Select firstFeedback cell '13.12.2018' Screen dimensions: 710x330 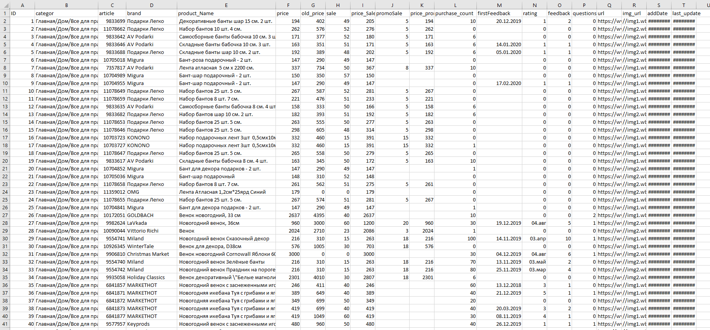[x=499, y=285]
